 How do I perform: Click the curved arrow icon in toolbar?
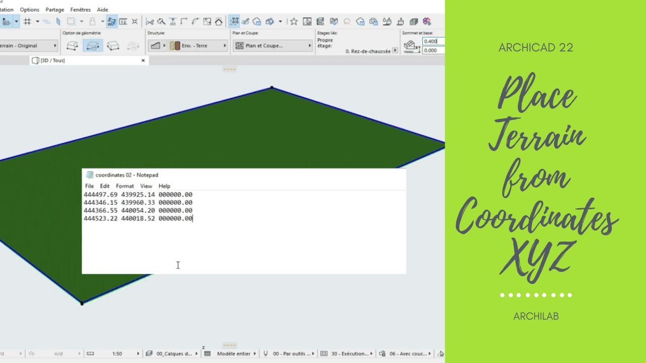coord(195,21)
